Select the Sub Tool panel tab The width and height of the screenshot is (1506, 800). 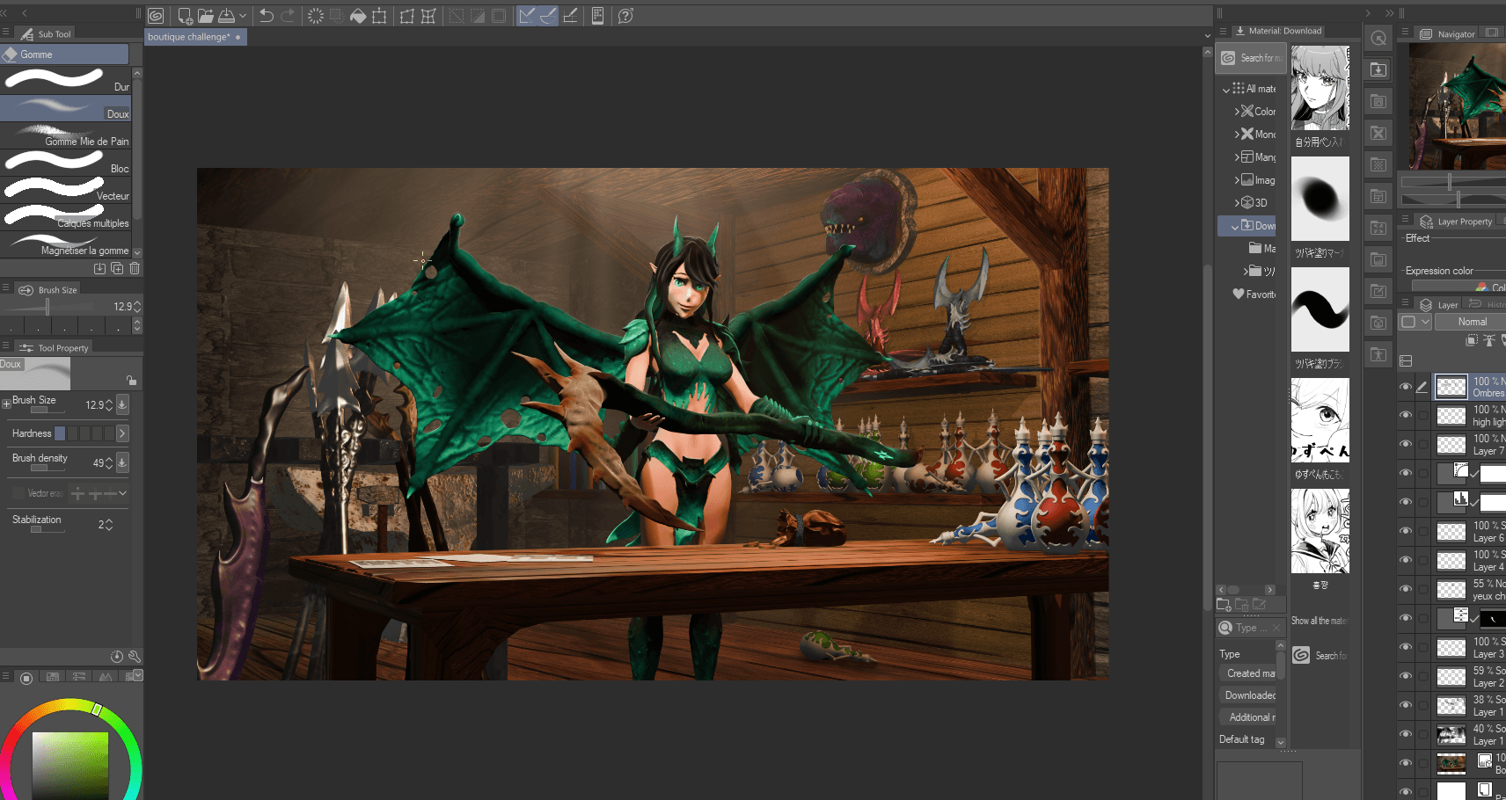tap(46, 33)
